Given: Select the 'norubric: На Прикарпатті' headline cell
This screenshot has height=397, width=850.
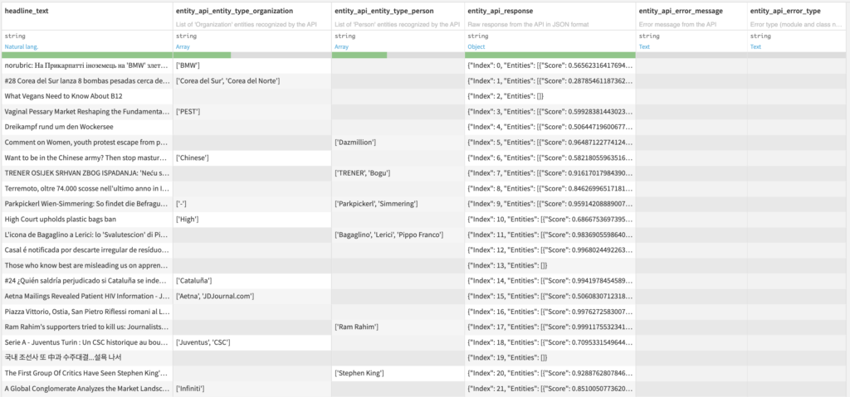Looking at the screenshot, I should click(86, 65).
